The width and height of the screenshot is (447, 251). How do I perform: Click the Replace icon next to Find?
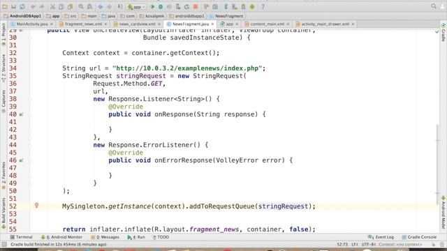point(89,6)
